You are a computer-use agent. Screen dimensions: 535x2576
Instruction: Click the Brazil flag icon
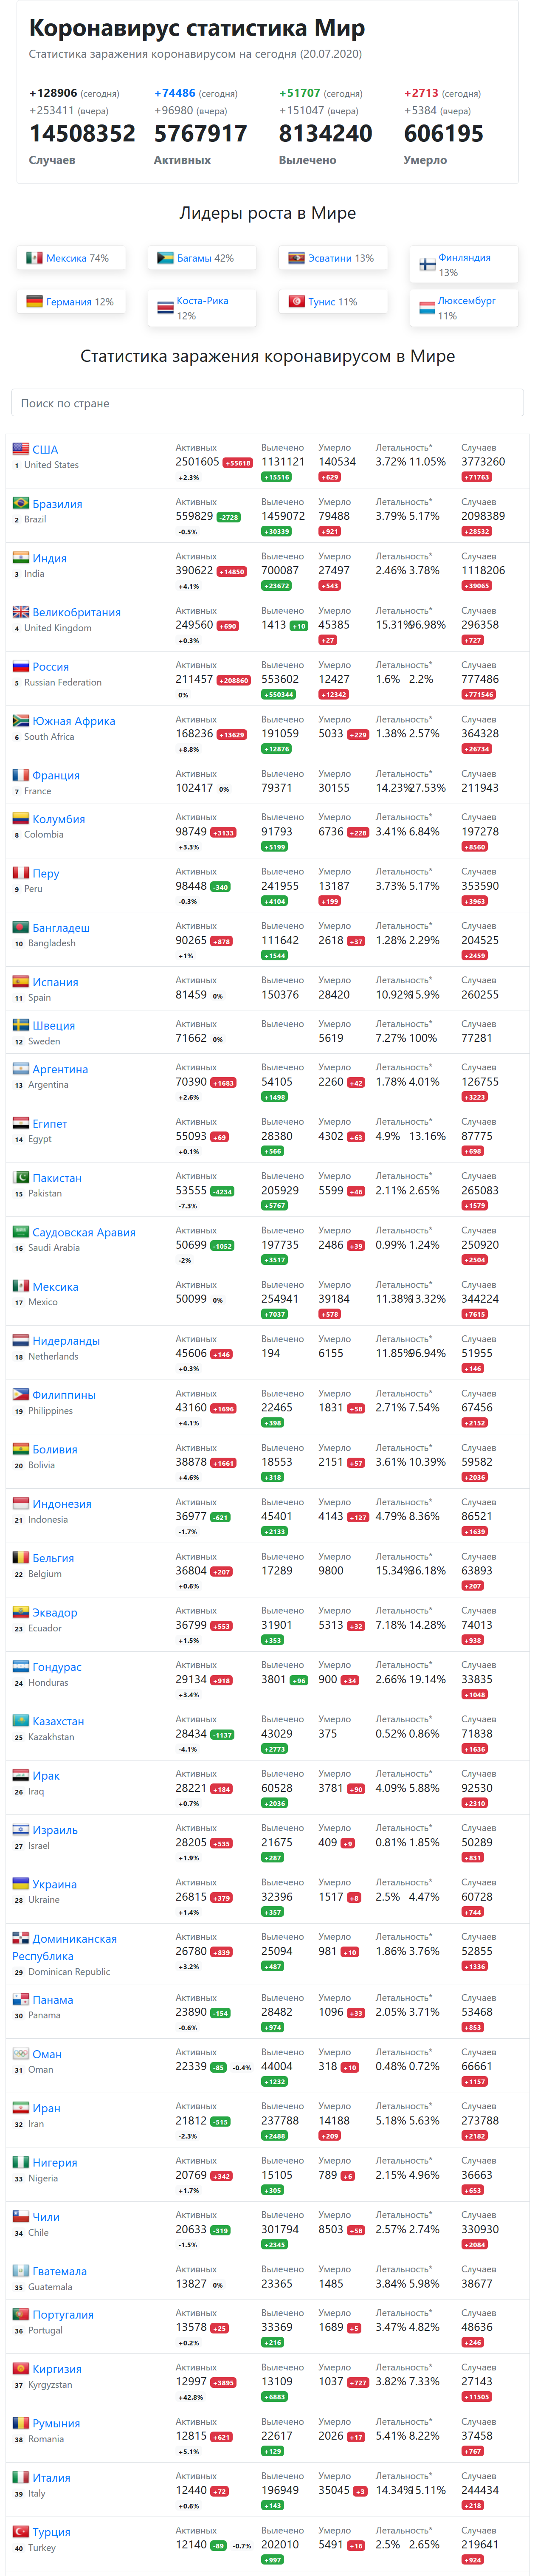click(20, 503)
